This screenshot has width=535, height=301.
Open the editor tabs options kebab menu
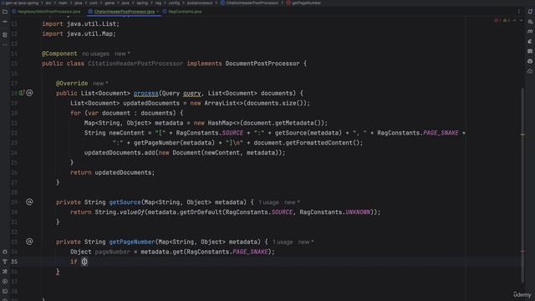[519, 12]
